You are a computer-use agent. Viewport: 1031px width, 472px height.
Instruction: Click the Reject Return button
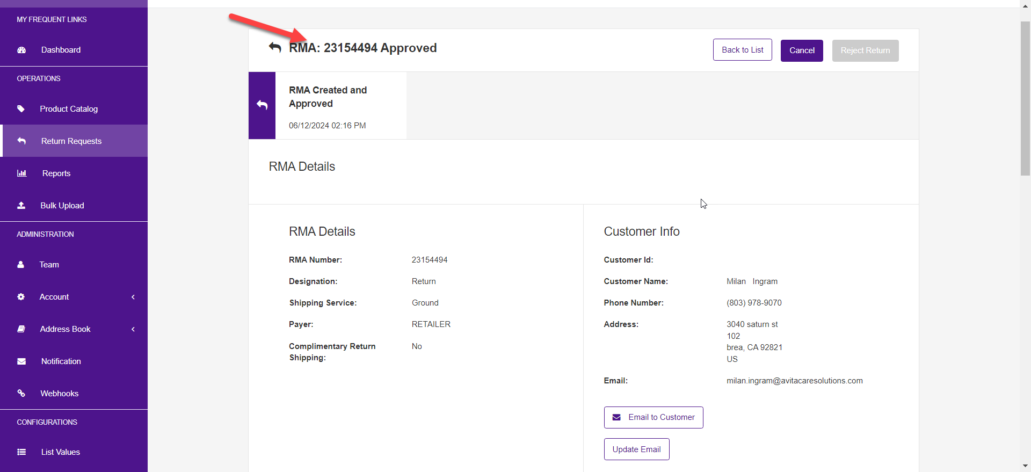[x=865, y=50]
